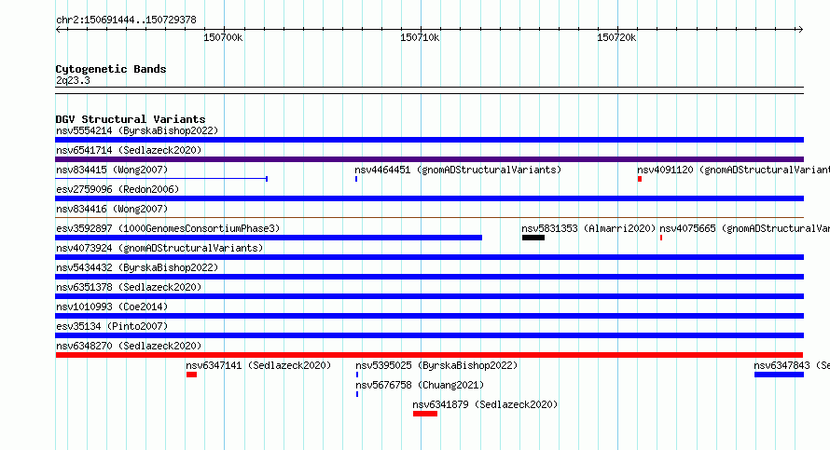Select the thin blue nsv834415 variant line
Viewport: 830px width, 450px height.
pyautogui.click(x=161, y=179)
